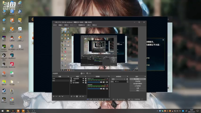
Task: Open OBS Studio desktop shortcut
Action: coord(4,65)
